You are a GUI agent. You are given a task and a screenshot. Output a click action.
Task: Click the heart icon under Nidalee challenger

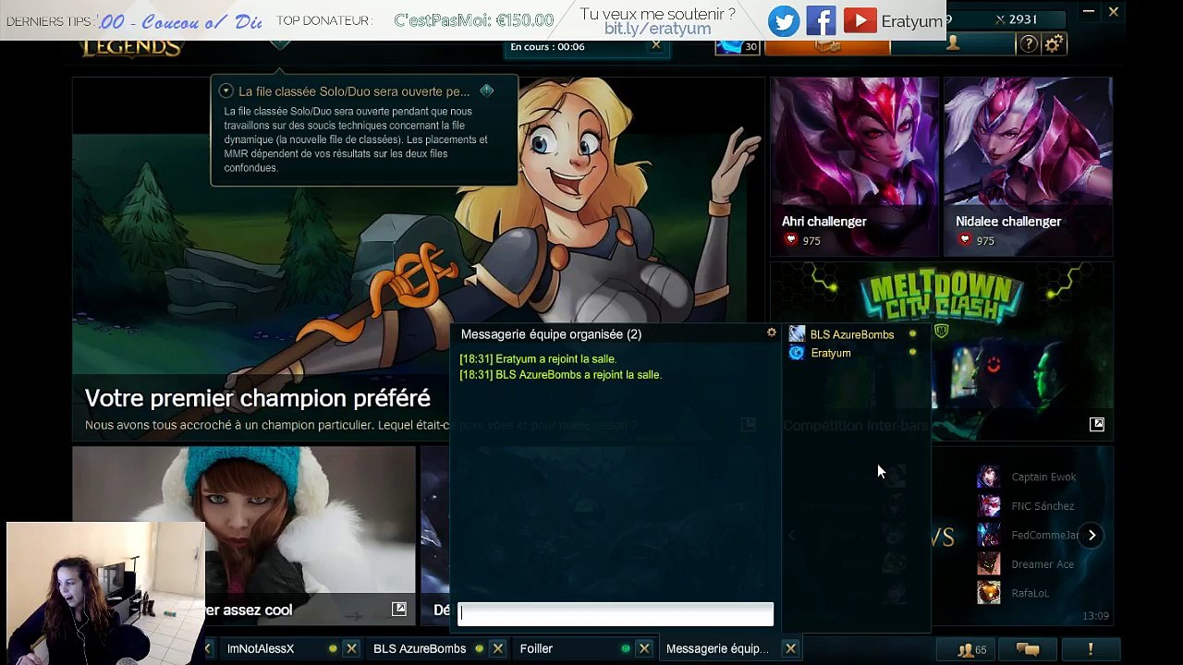pyautogui.click(x=965, y=240)
